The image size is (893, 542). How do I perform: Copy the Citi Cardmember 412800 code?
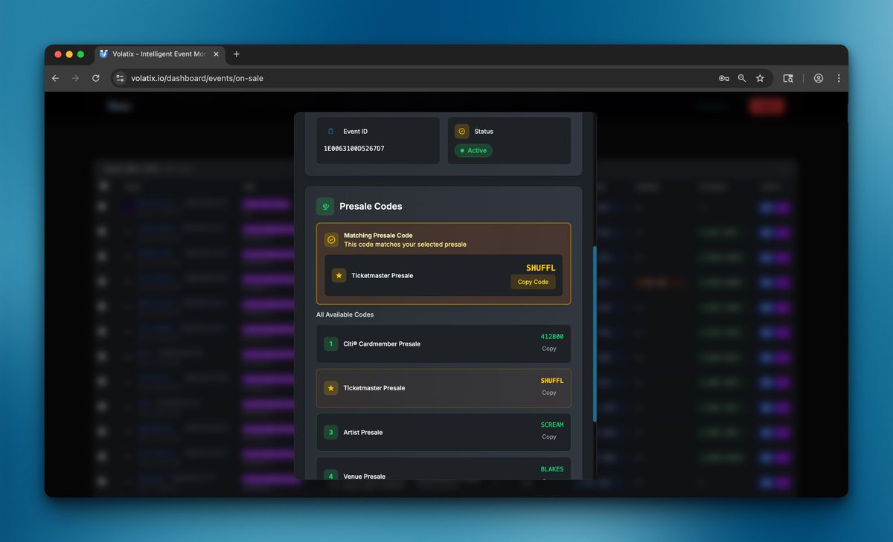[x=549, y=349]
